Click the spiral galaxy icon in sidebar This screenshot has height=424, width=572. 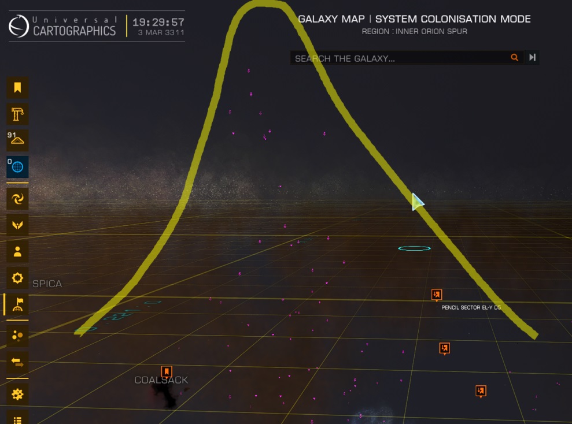(17, 199)
